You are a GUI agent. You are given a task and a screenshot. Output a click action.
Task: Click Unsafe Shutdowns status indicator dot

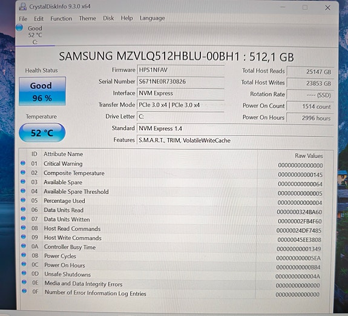(24, 273)
